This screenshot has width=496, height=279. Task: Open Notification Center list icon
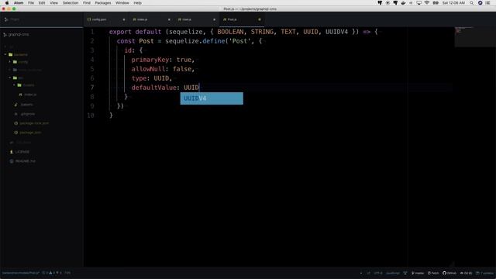487,3
